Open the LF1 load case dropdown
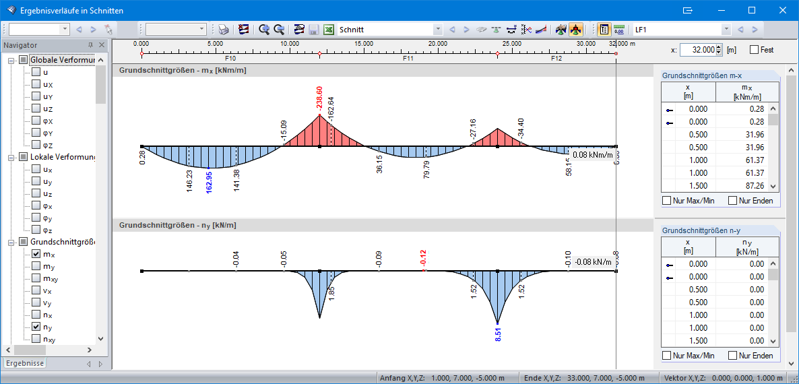Image resolution: width=799 pixels, height=384 pixels. pyautogui.click(x=727, y=30)
